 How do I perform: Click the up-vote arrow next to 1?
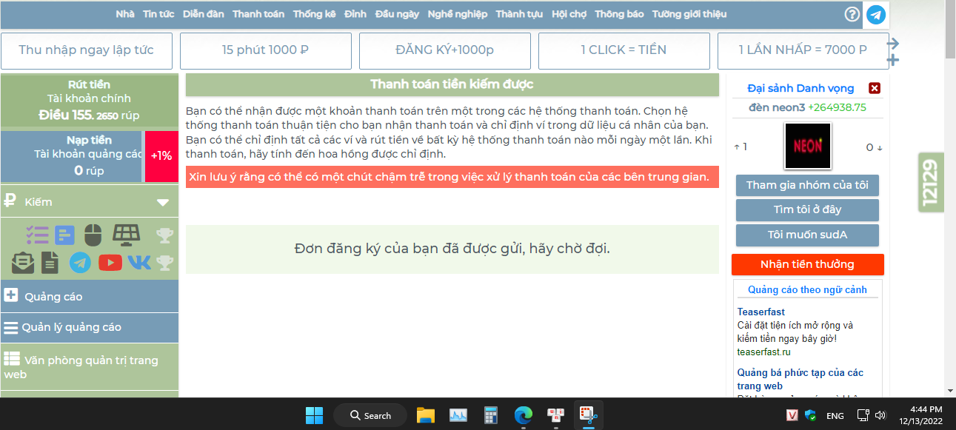[737, 147]
